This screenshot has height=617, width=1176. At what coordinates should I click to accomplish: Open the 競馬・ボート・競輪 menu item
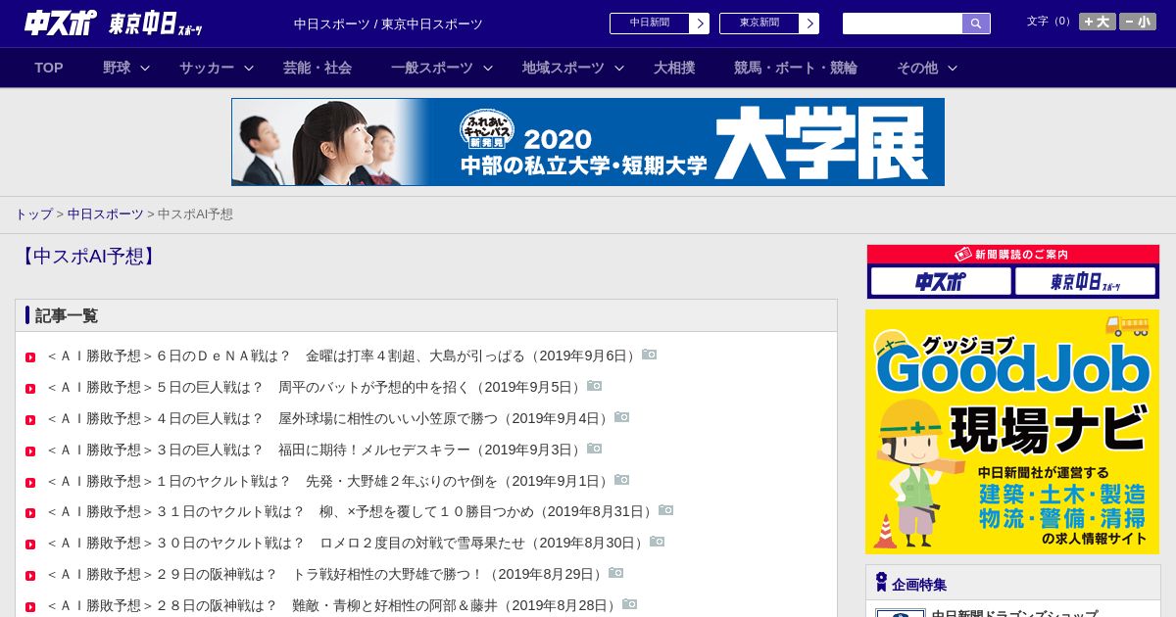click(x=796, y=68)
